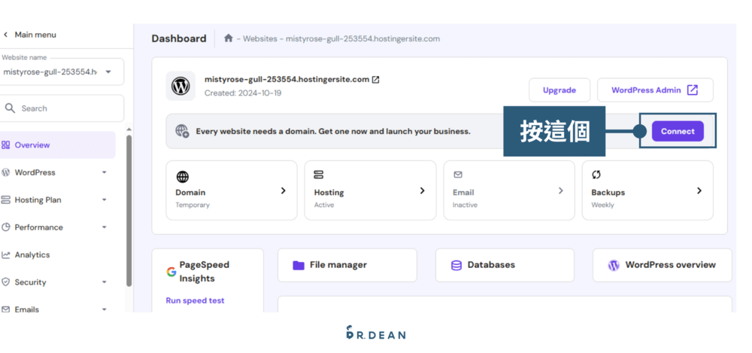Click the WordPress logo beside the site name
752x353 pixels.
coord(180,86)
